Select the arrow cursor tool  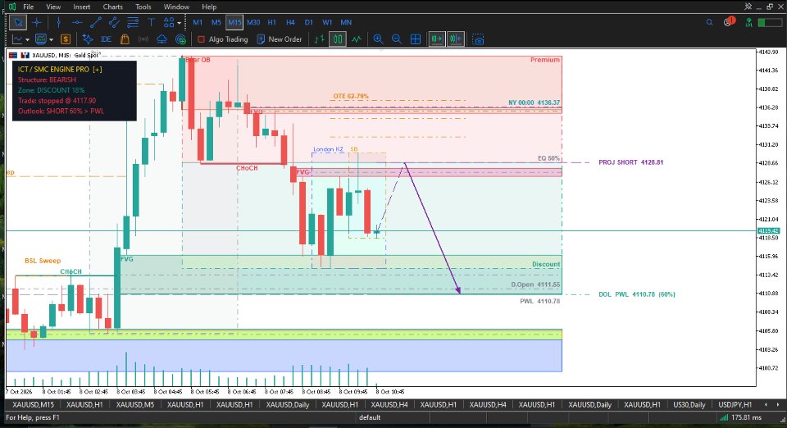(18, 23)
